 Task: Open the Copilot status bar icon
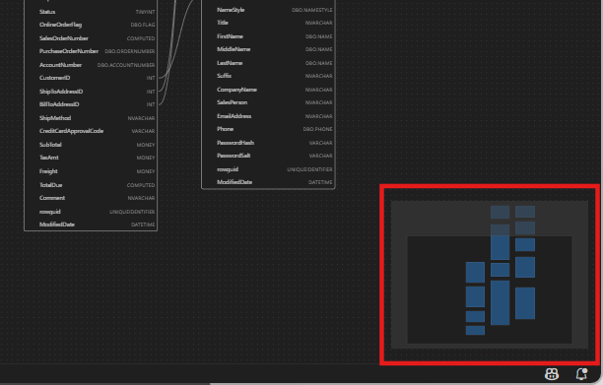tap(552, 374)
